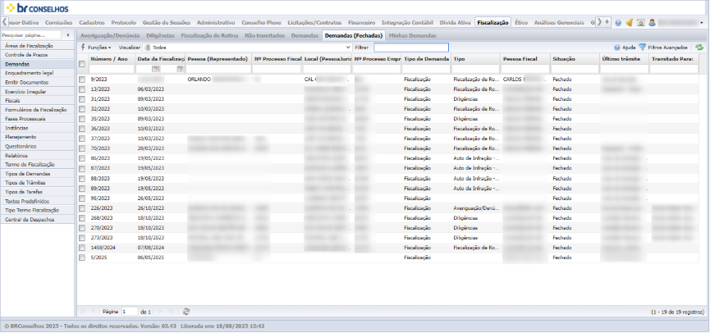The height and width of the screenshot is (333, 710).
Task: Open the first date calendar picker
Action: coord(155,69)
